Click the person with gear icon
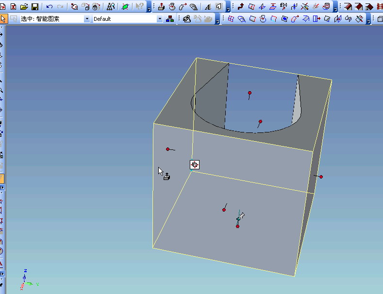 [x=187, y=19]
